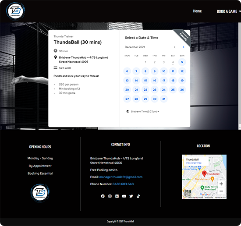
Task: Choose December 11 date
Action: (x=173, y=71)
